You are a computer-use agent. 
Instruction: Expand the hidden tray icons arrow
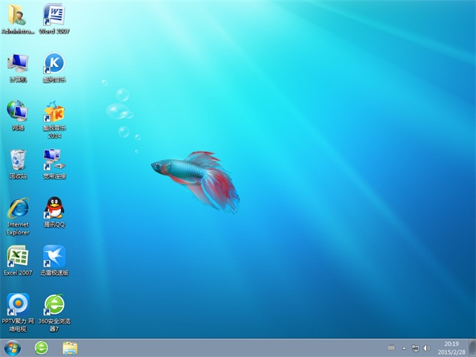tap(404, 347)
